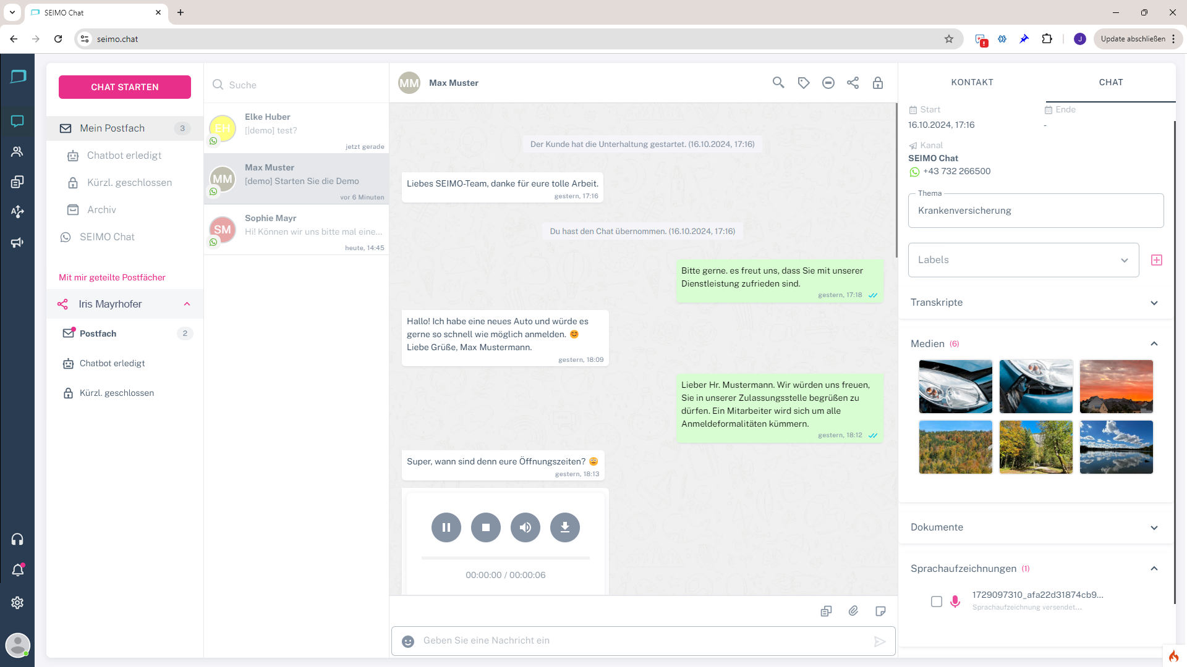Pause the audio message playback
The width and height of the screenshot is (1187, 667).
(x=446, y=527)
